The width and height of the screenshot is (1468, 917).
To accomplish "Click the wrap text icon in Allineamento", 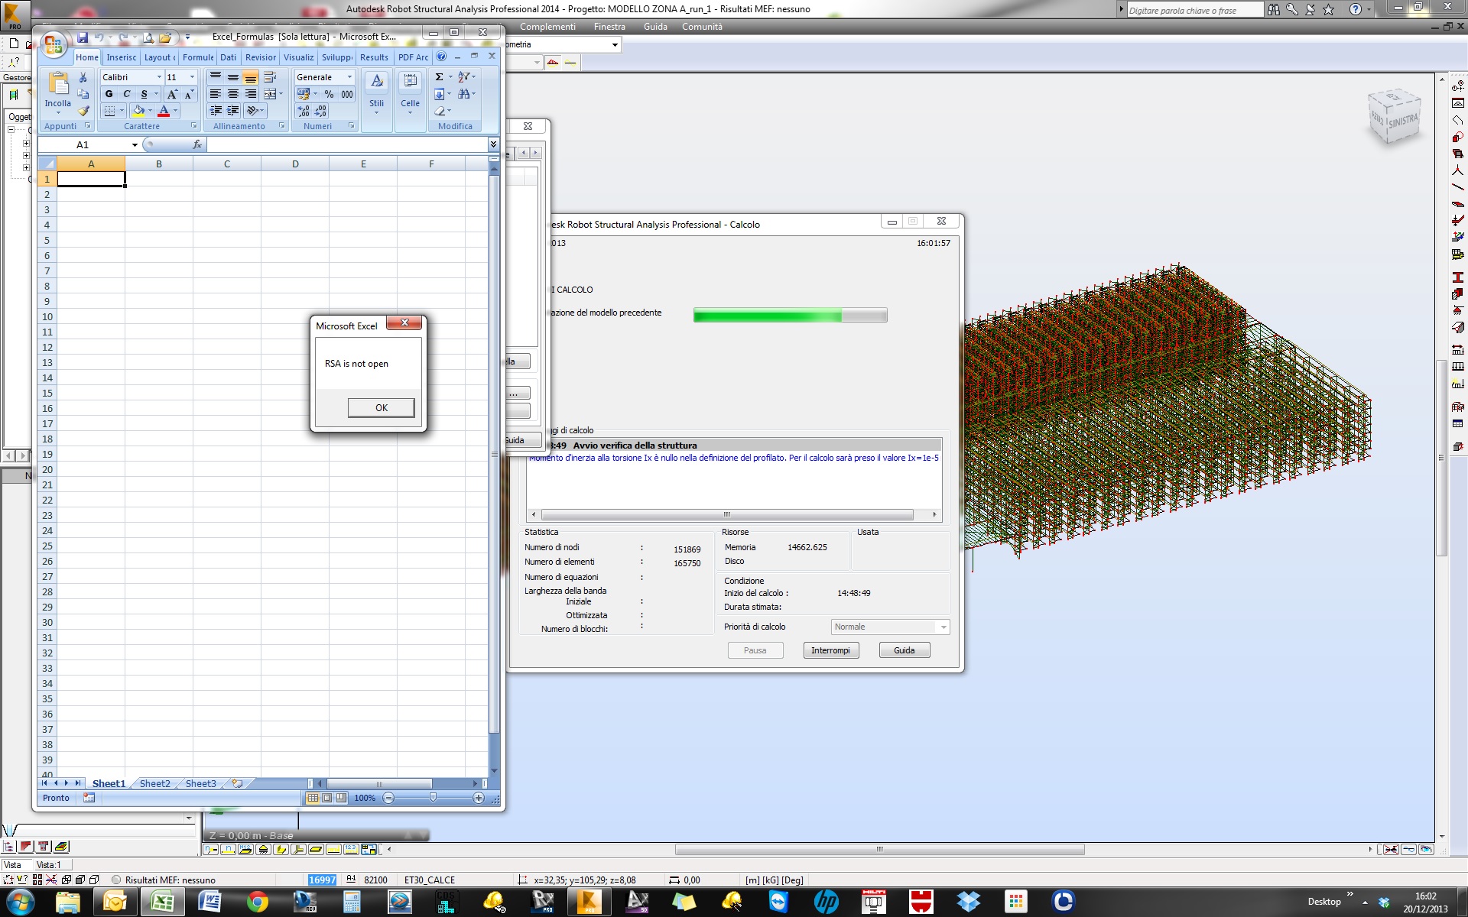I will pos(270,77).
